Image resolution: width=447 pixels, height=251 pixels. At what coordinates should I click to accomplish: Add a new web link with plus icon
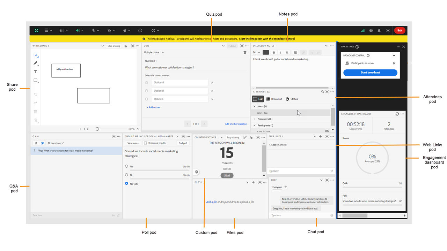tap(321, 136)
